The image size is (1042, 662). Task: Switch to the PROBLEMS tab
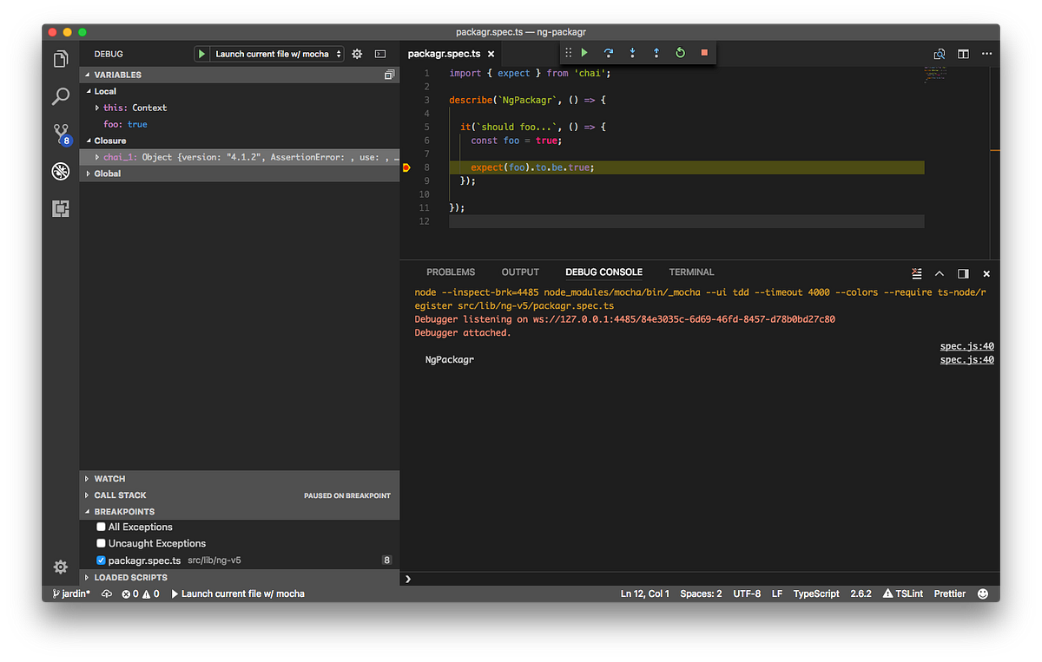tap(451, 272)
